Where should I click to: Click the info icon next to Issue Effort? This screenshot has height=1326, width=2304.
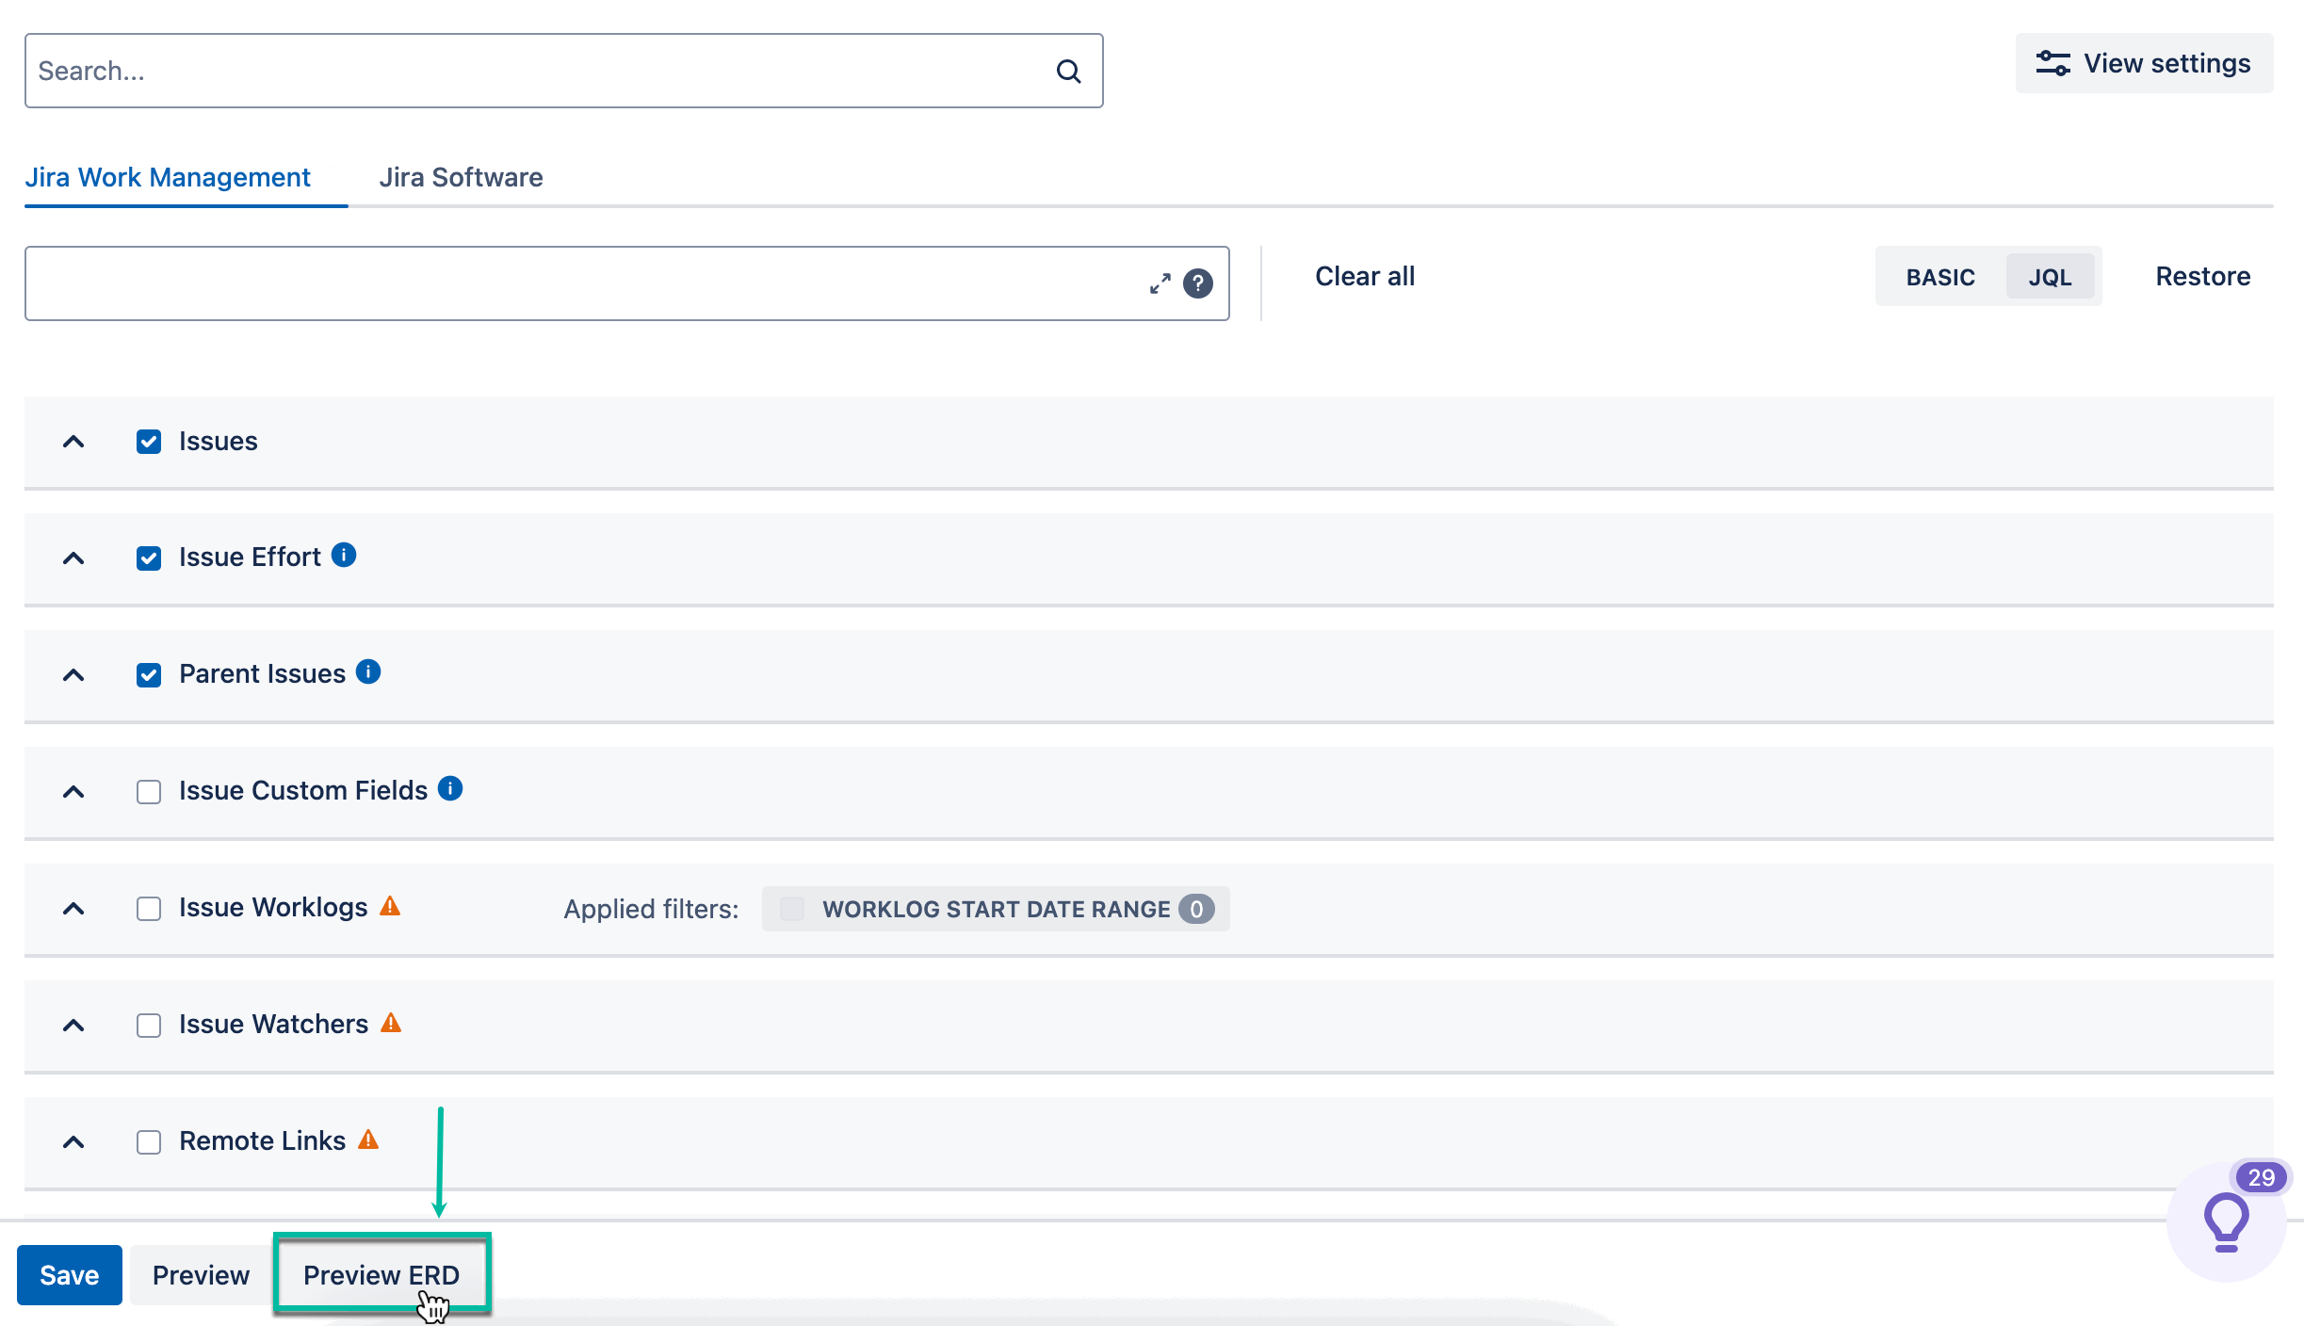345,555
